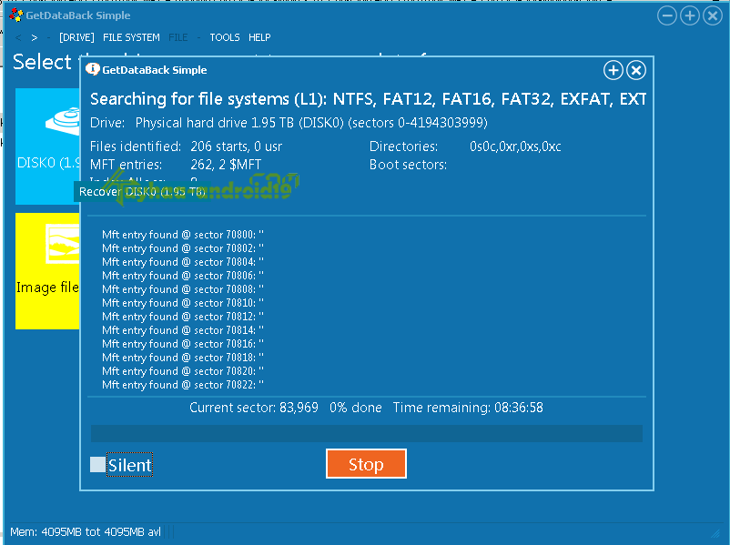730x545 pixels.
Task: Click the 'Files identified' value 206 starts
Action: coord(236,146)
